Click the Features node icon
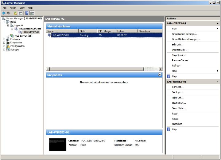221x160 pixels. pos(8,39)
